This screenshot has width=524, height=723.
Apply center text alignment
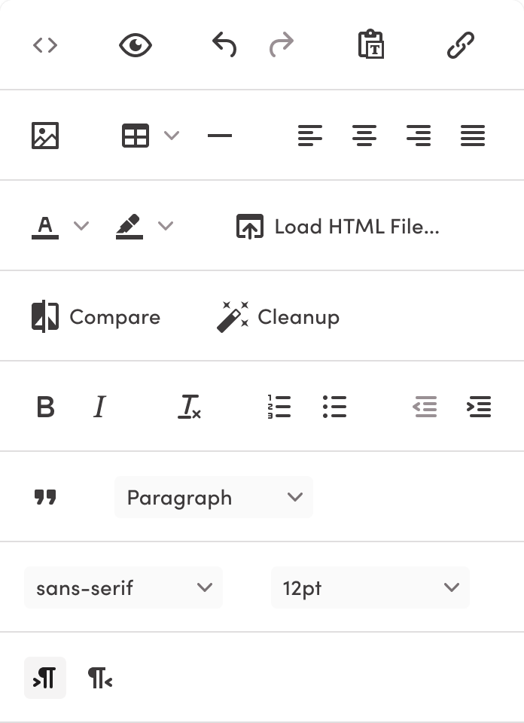pos(364,136)
